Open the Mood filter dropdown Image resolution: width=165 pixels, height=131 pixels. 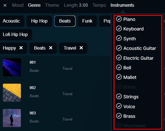[18, 5]
